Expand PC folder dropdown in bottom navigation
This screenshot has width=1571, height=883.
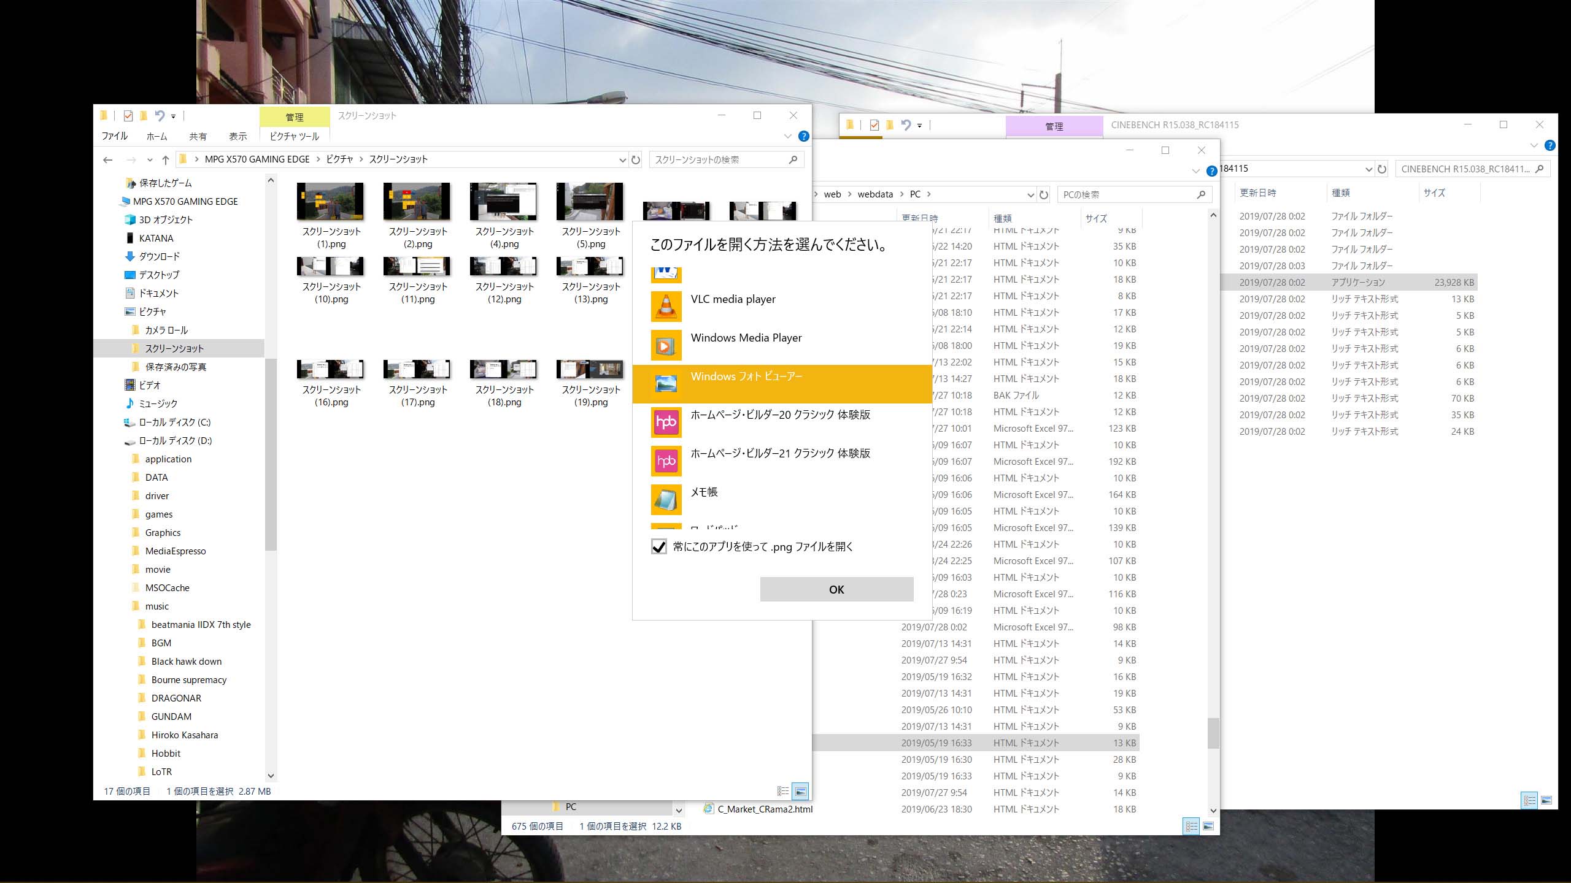pos(678,810)
